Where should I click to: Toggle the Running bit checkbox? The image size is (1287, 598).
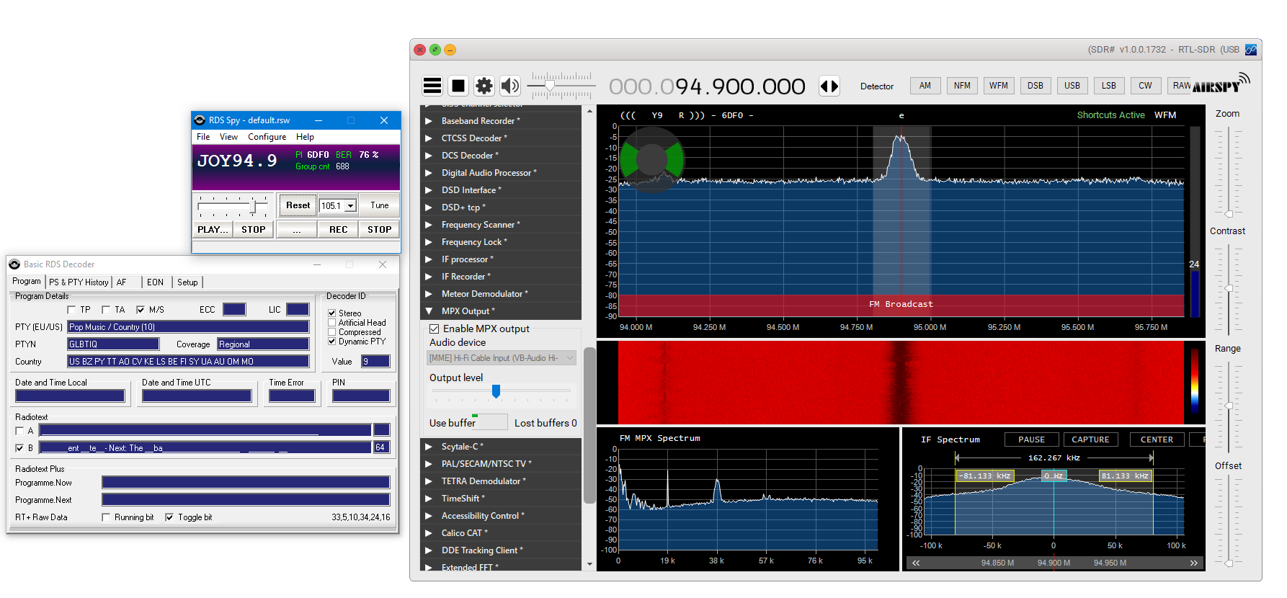tap(106, 517)
